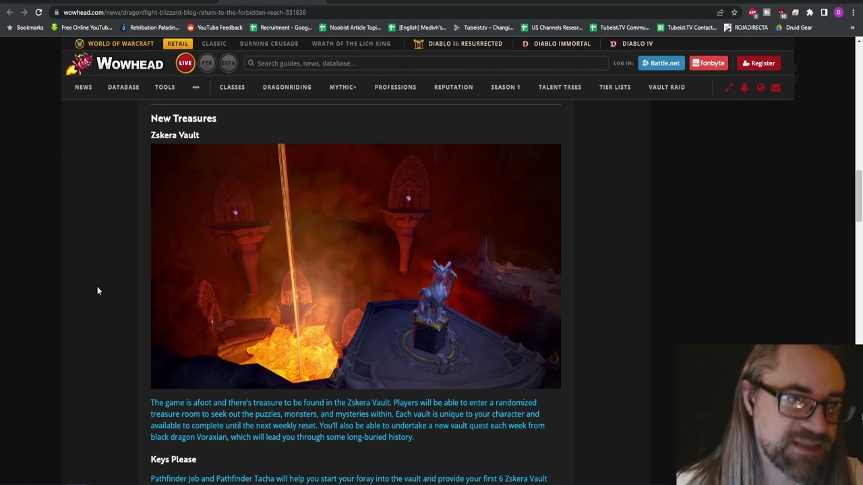Log in with Battle.net button
Image resolution: width=863 pixels, height=485 pixels.
pyautogui.click(x=661, y=63)
